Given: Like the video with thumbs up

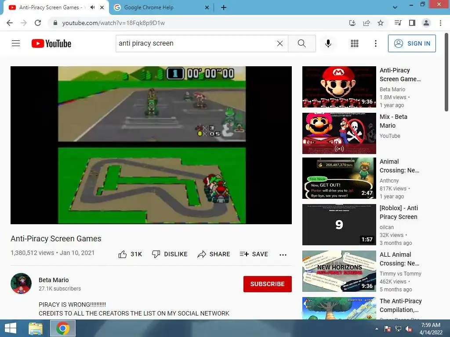Looking at the screenshot, I should point(130,254).
